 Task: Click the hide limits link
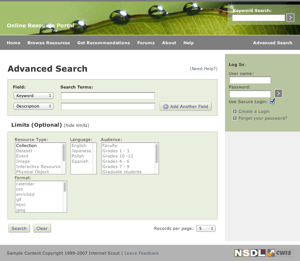[76, 125]
